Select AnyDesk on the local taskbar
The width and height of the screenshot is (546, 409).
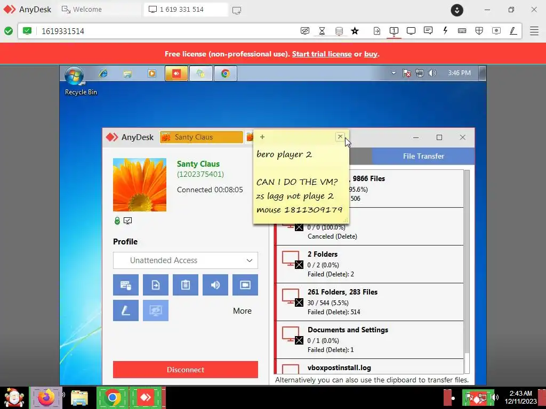pos(145,397)
